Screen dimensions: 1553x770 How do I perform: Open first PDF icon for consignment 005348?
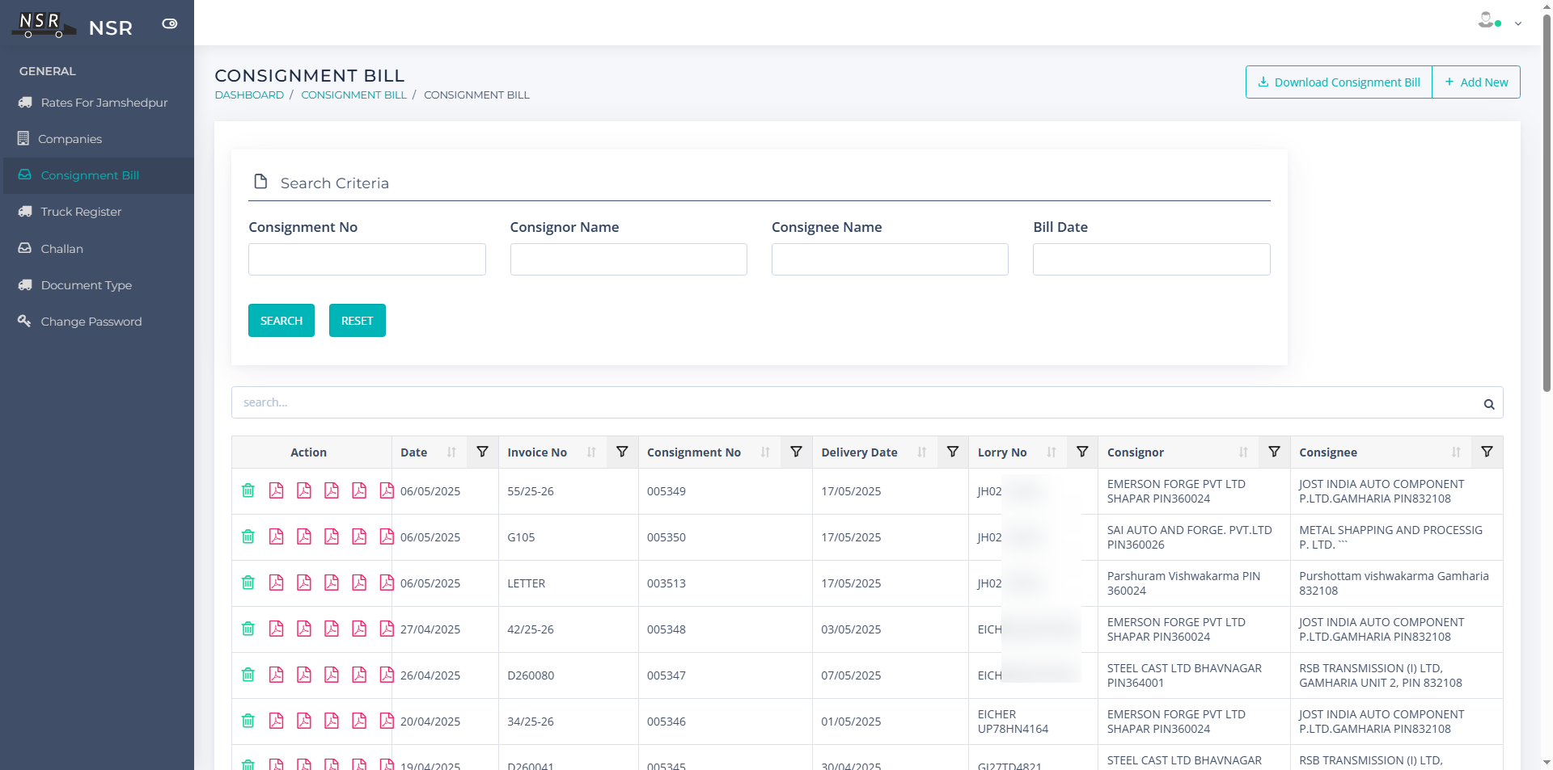pyautogui.click(x=276, y=629)
